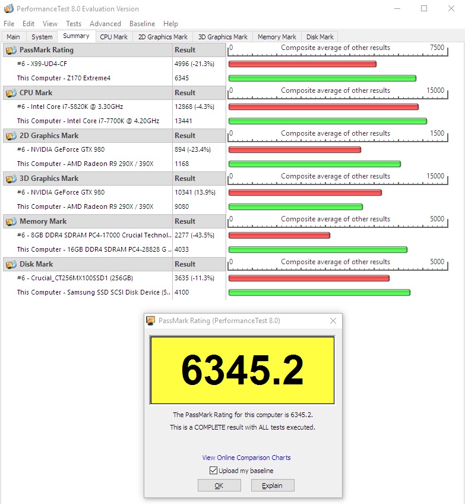Viewport: 465px width, 504px height.
Task: Switch to the 2D Graphics Mark tab
Action: coord(163,37)
